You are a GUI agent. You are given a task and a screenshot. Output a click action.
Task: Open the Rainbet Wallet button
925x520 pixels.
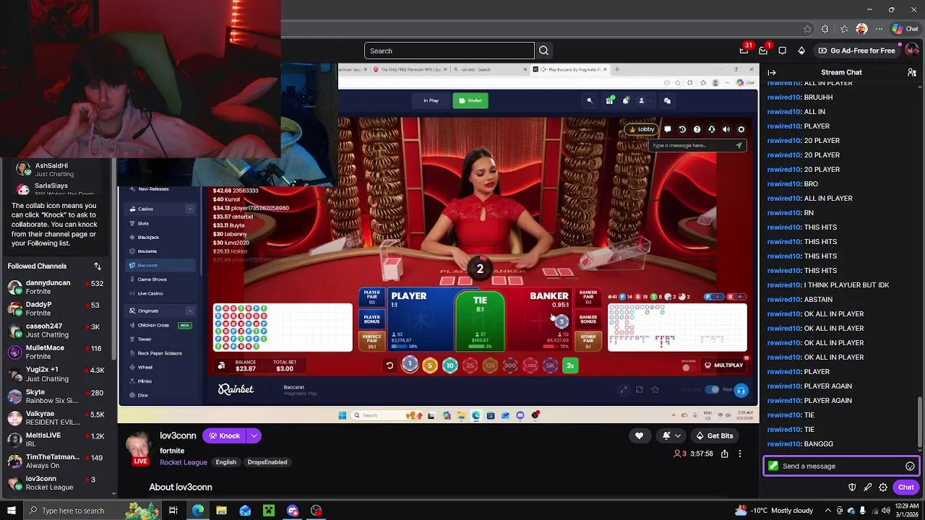point(470,100)
